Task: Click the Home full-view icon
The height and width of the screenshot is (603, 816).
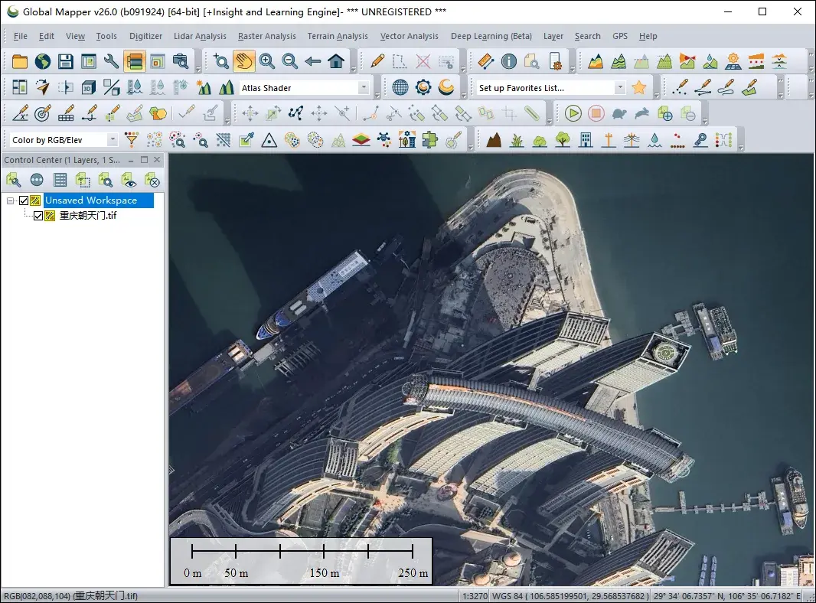Action: tap(335, 62)
